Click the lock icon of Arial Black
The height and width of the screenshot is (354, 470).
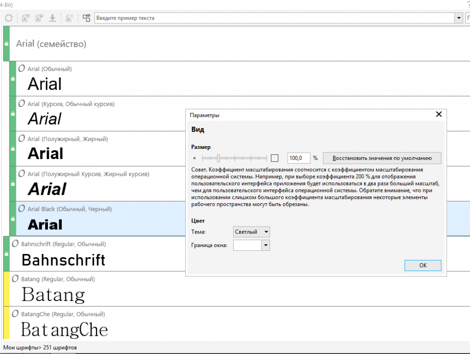click(13, 219)
